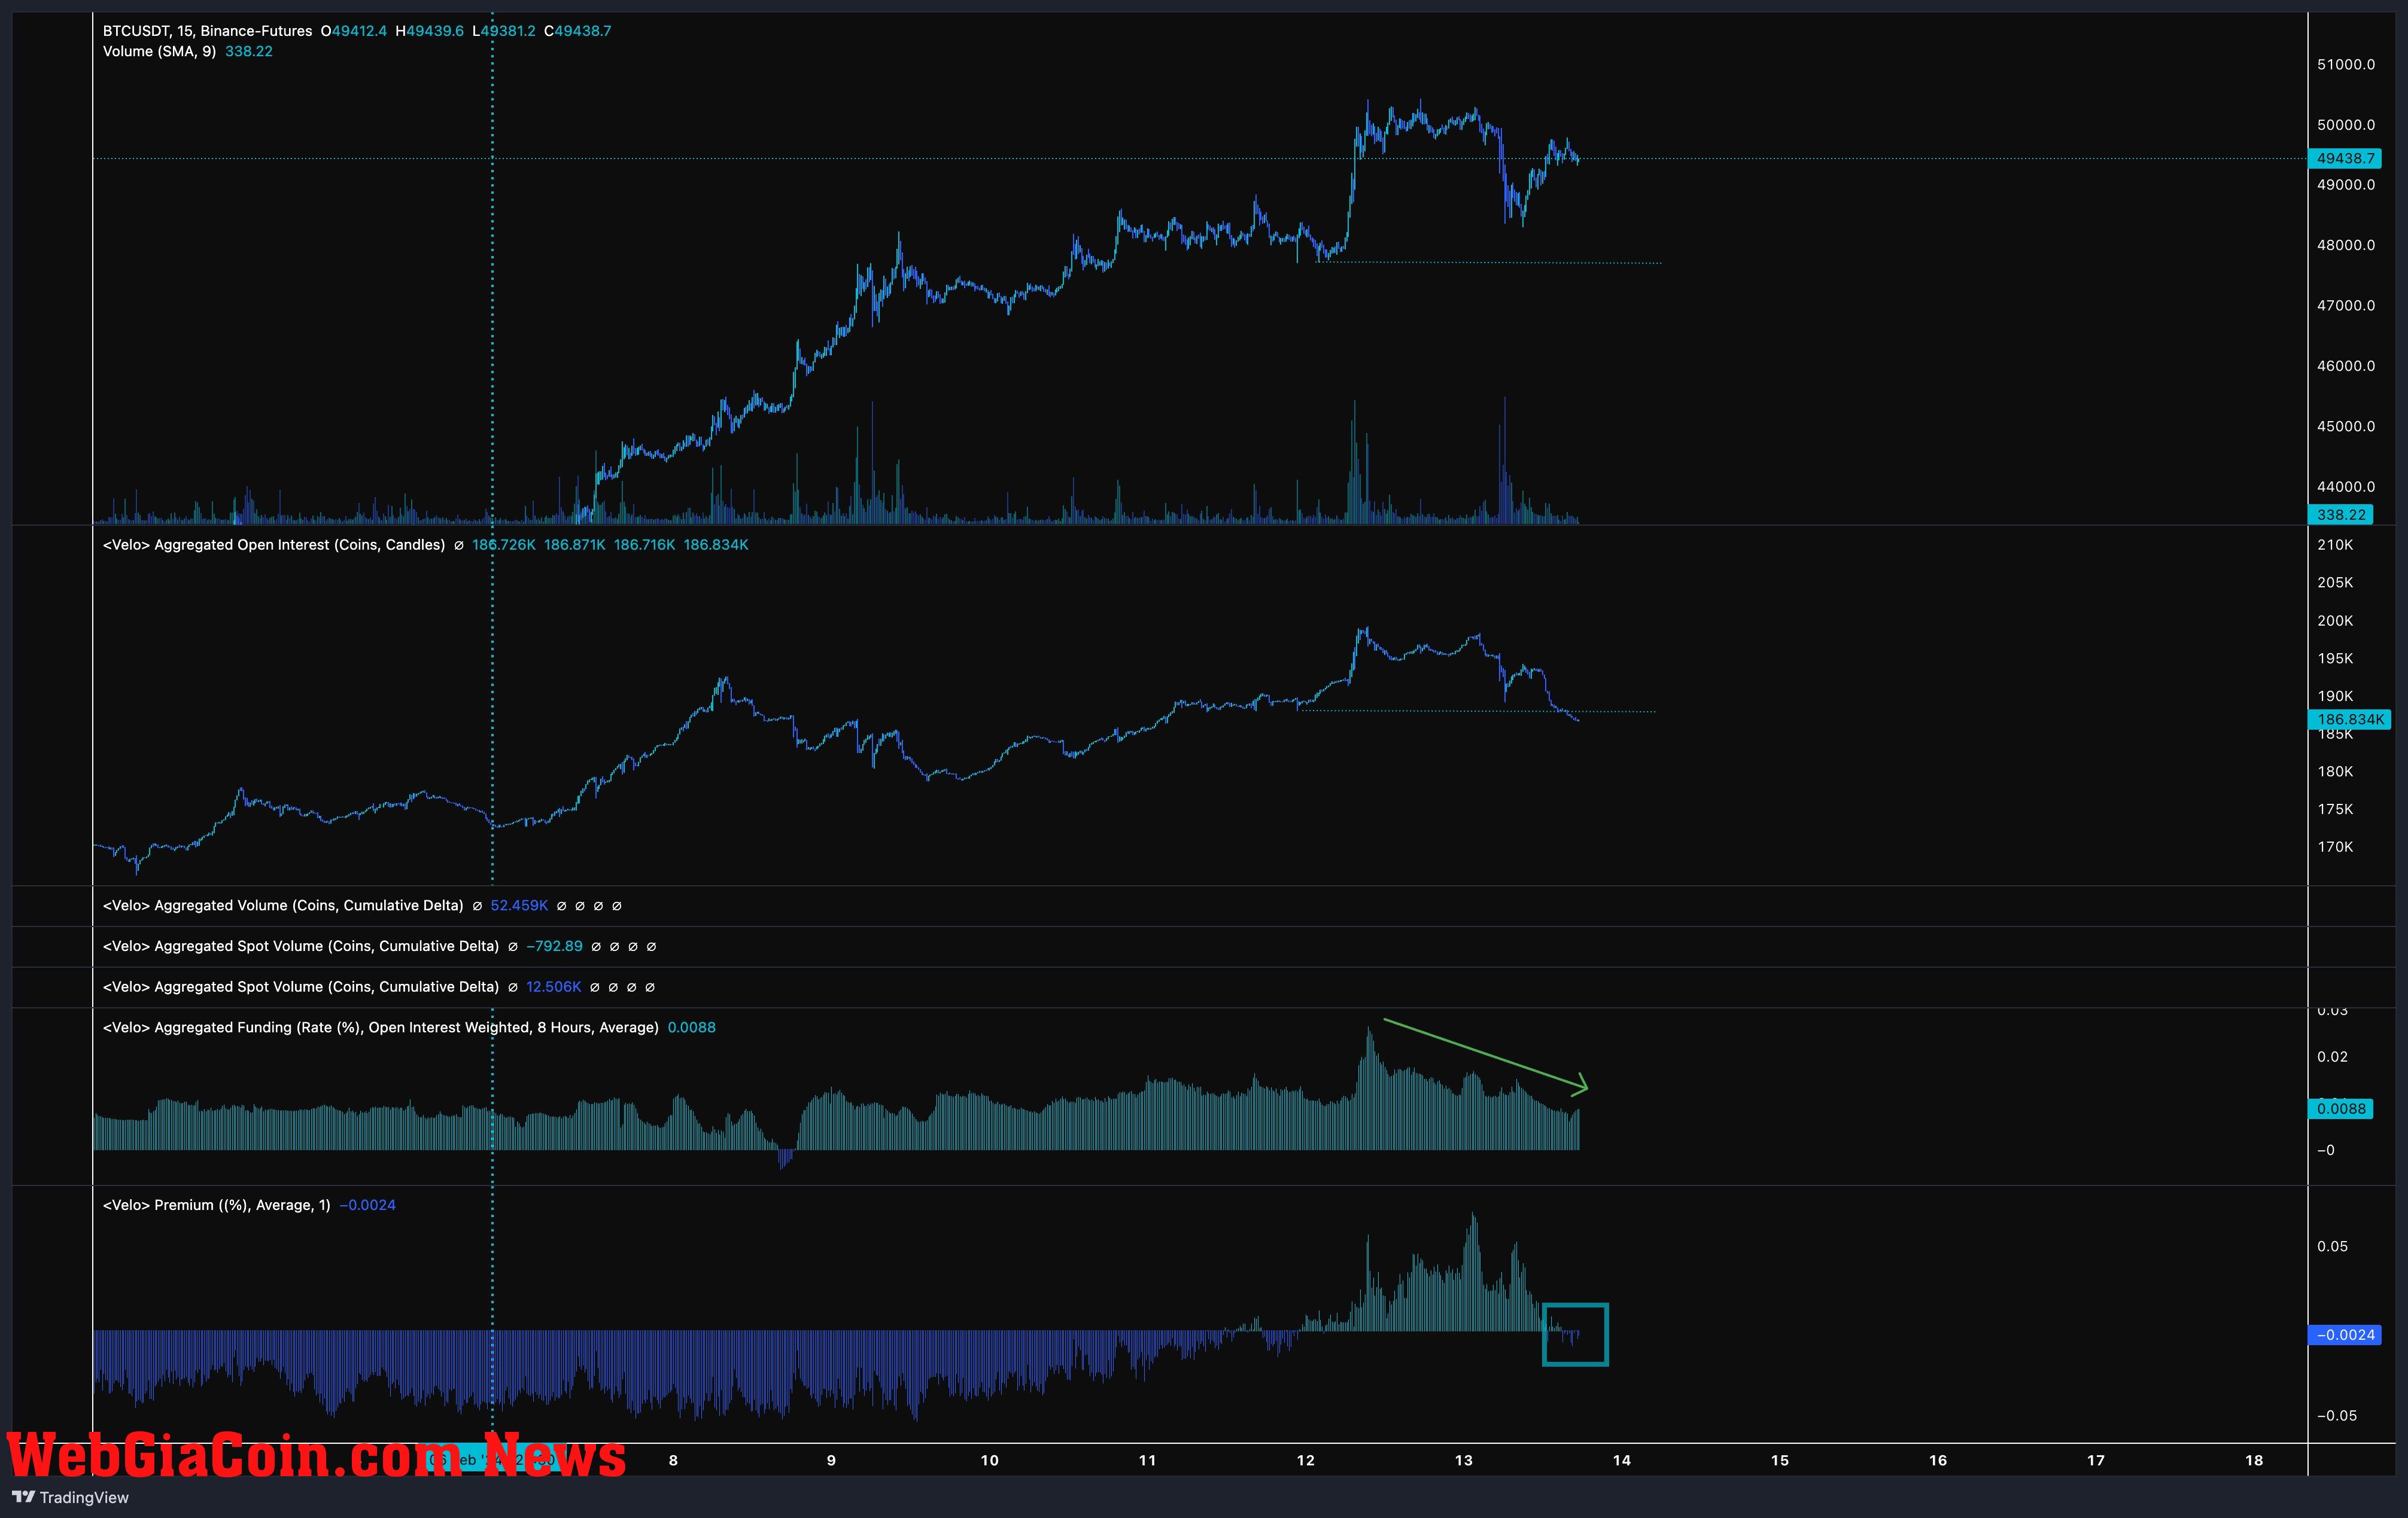Click the 0.05 premium axis label
Viewport: 2408px width, 1518px height.
pos(2332,1247)
